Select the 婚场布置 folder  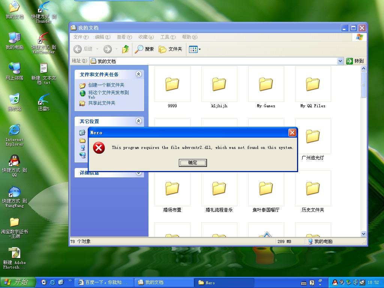pos(172,192)
